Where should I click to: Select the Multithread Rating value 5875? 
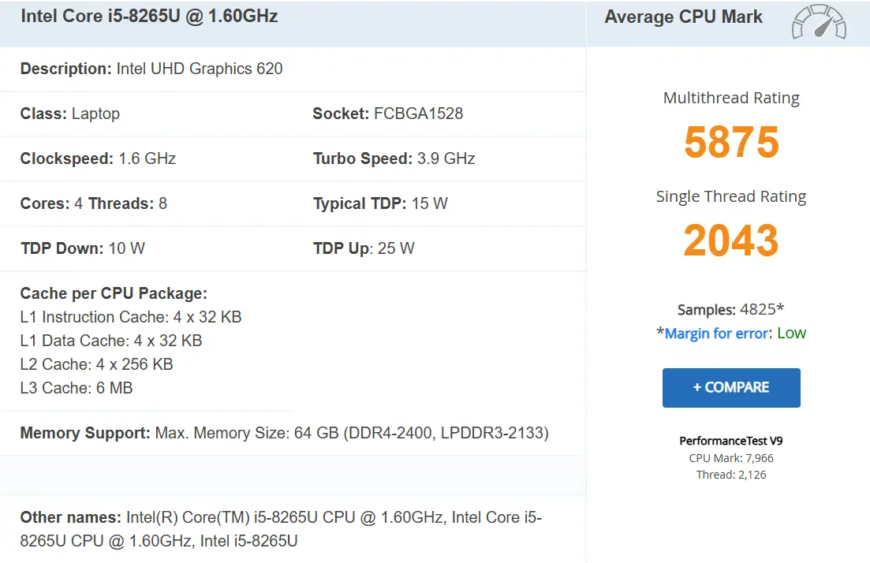pos(730,143)
